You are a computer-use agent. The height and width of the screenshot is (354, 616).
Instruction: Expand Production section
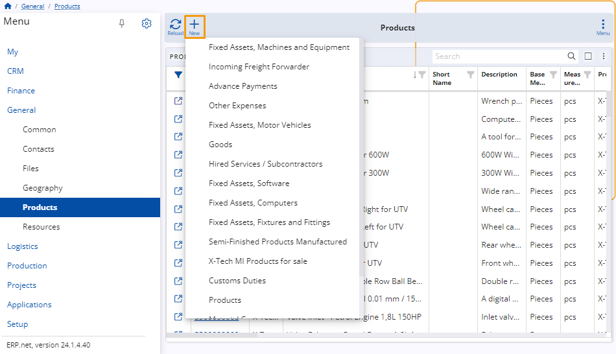pyautogui.click(x=27, y=266)
